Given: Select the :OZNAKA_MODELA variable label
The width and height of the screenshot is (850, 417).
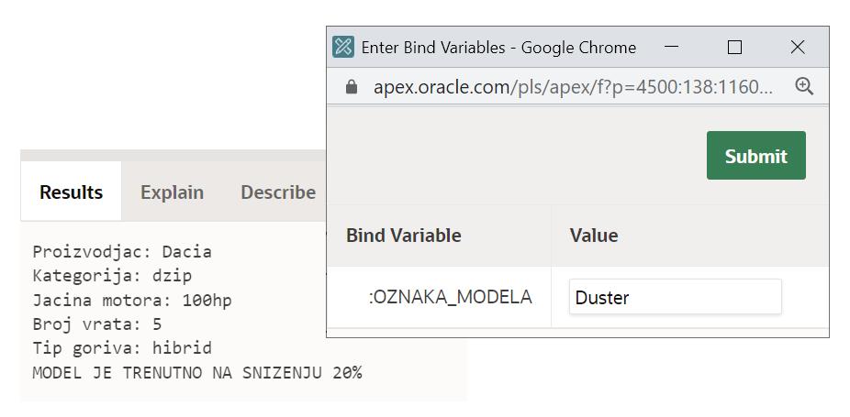Looking at the screenshot, I should point(450,297).
